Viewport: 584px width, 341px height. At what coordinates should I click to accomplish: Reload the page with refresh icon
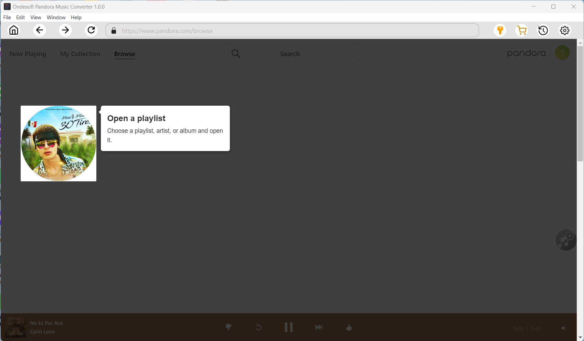[91, 30]
